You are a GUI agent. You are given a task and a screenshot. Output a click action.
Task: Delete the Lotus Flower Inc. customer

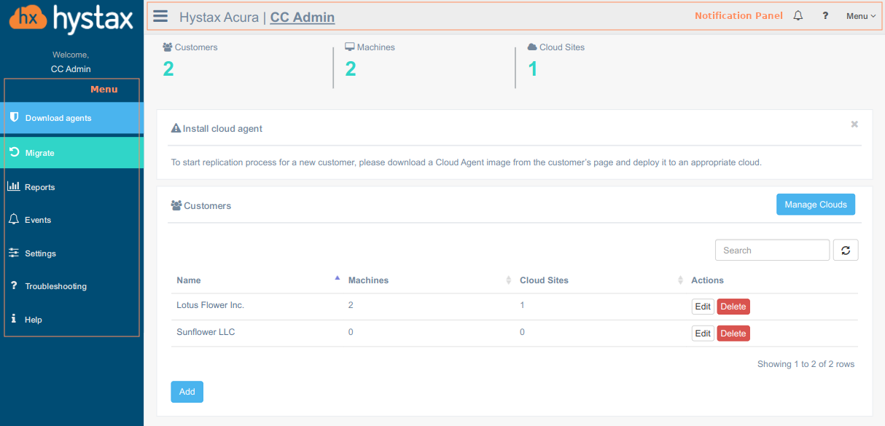pos(733,307)
